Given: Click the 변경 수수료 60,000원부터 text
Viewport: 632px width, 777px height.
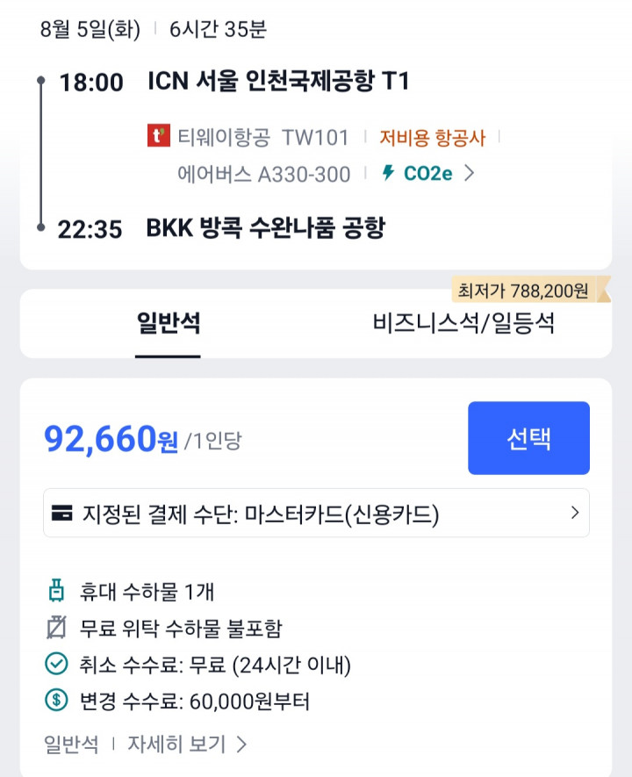Looking at the screenshot, I should coord(194,701).
